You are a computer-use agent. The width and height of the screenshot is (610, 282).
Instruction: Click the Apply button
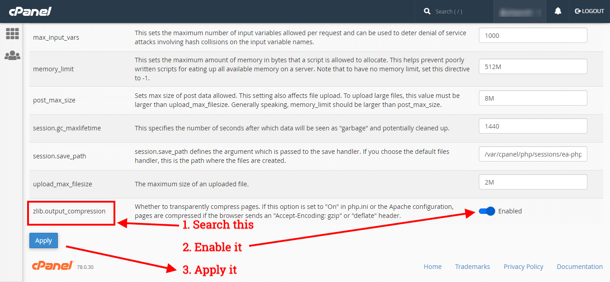tap(43, 240)
